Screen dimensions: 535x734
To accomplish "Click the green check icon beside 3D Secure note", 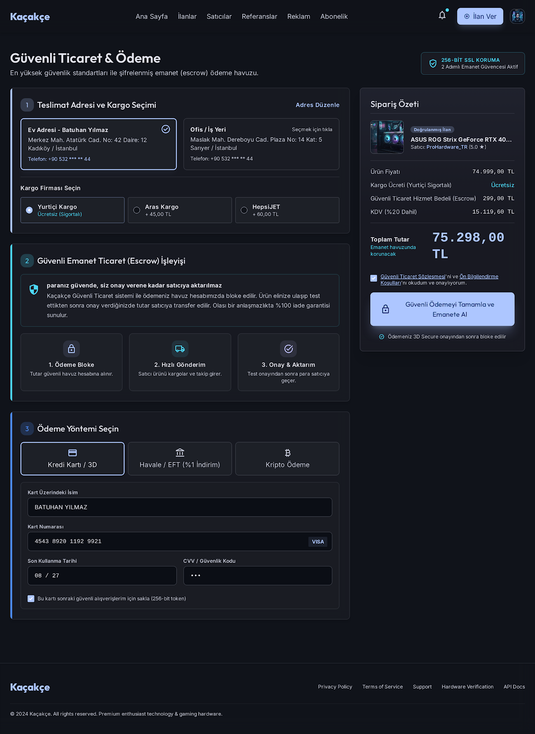I will click(382, 337).
